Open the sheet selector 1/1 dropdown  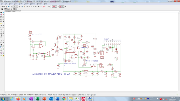click(x=15, y=6)
